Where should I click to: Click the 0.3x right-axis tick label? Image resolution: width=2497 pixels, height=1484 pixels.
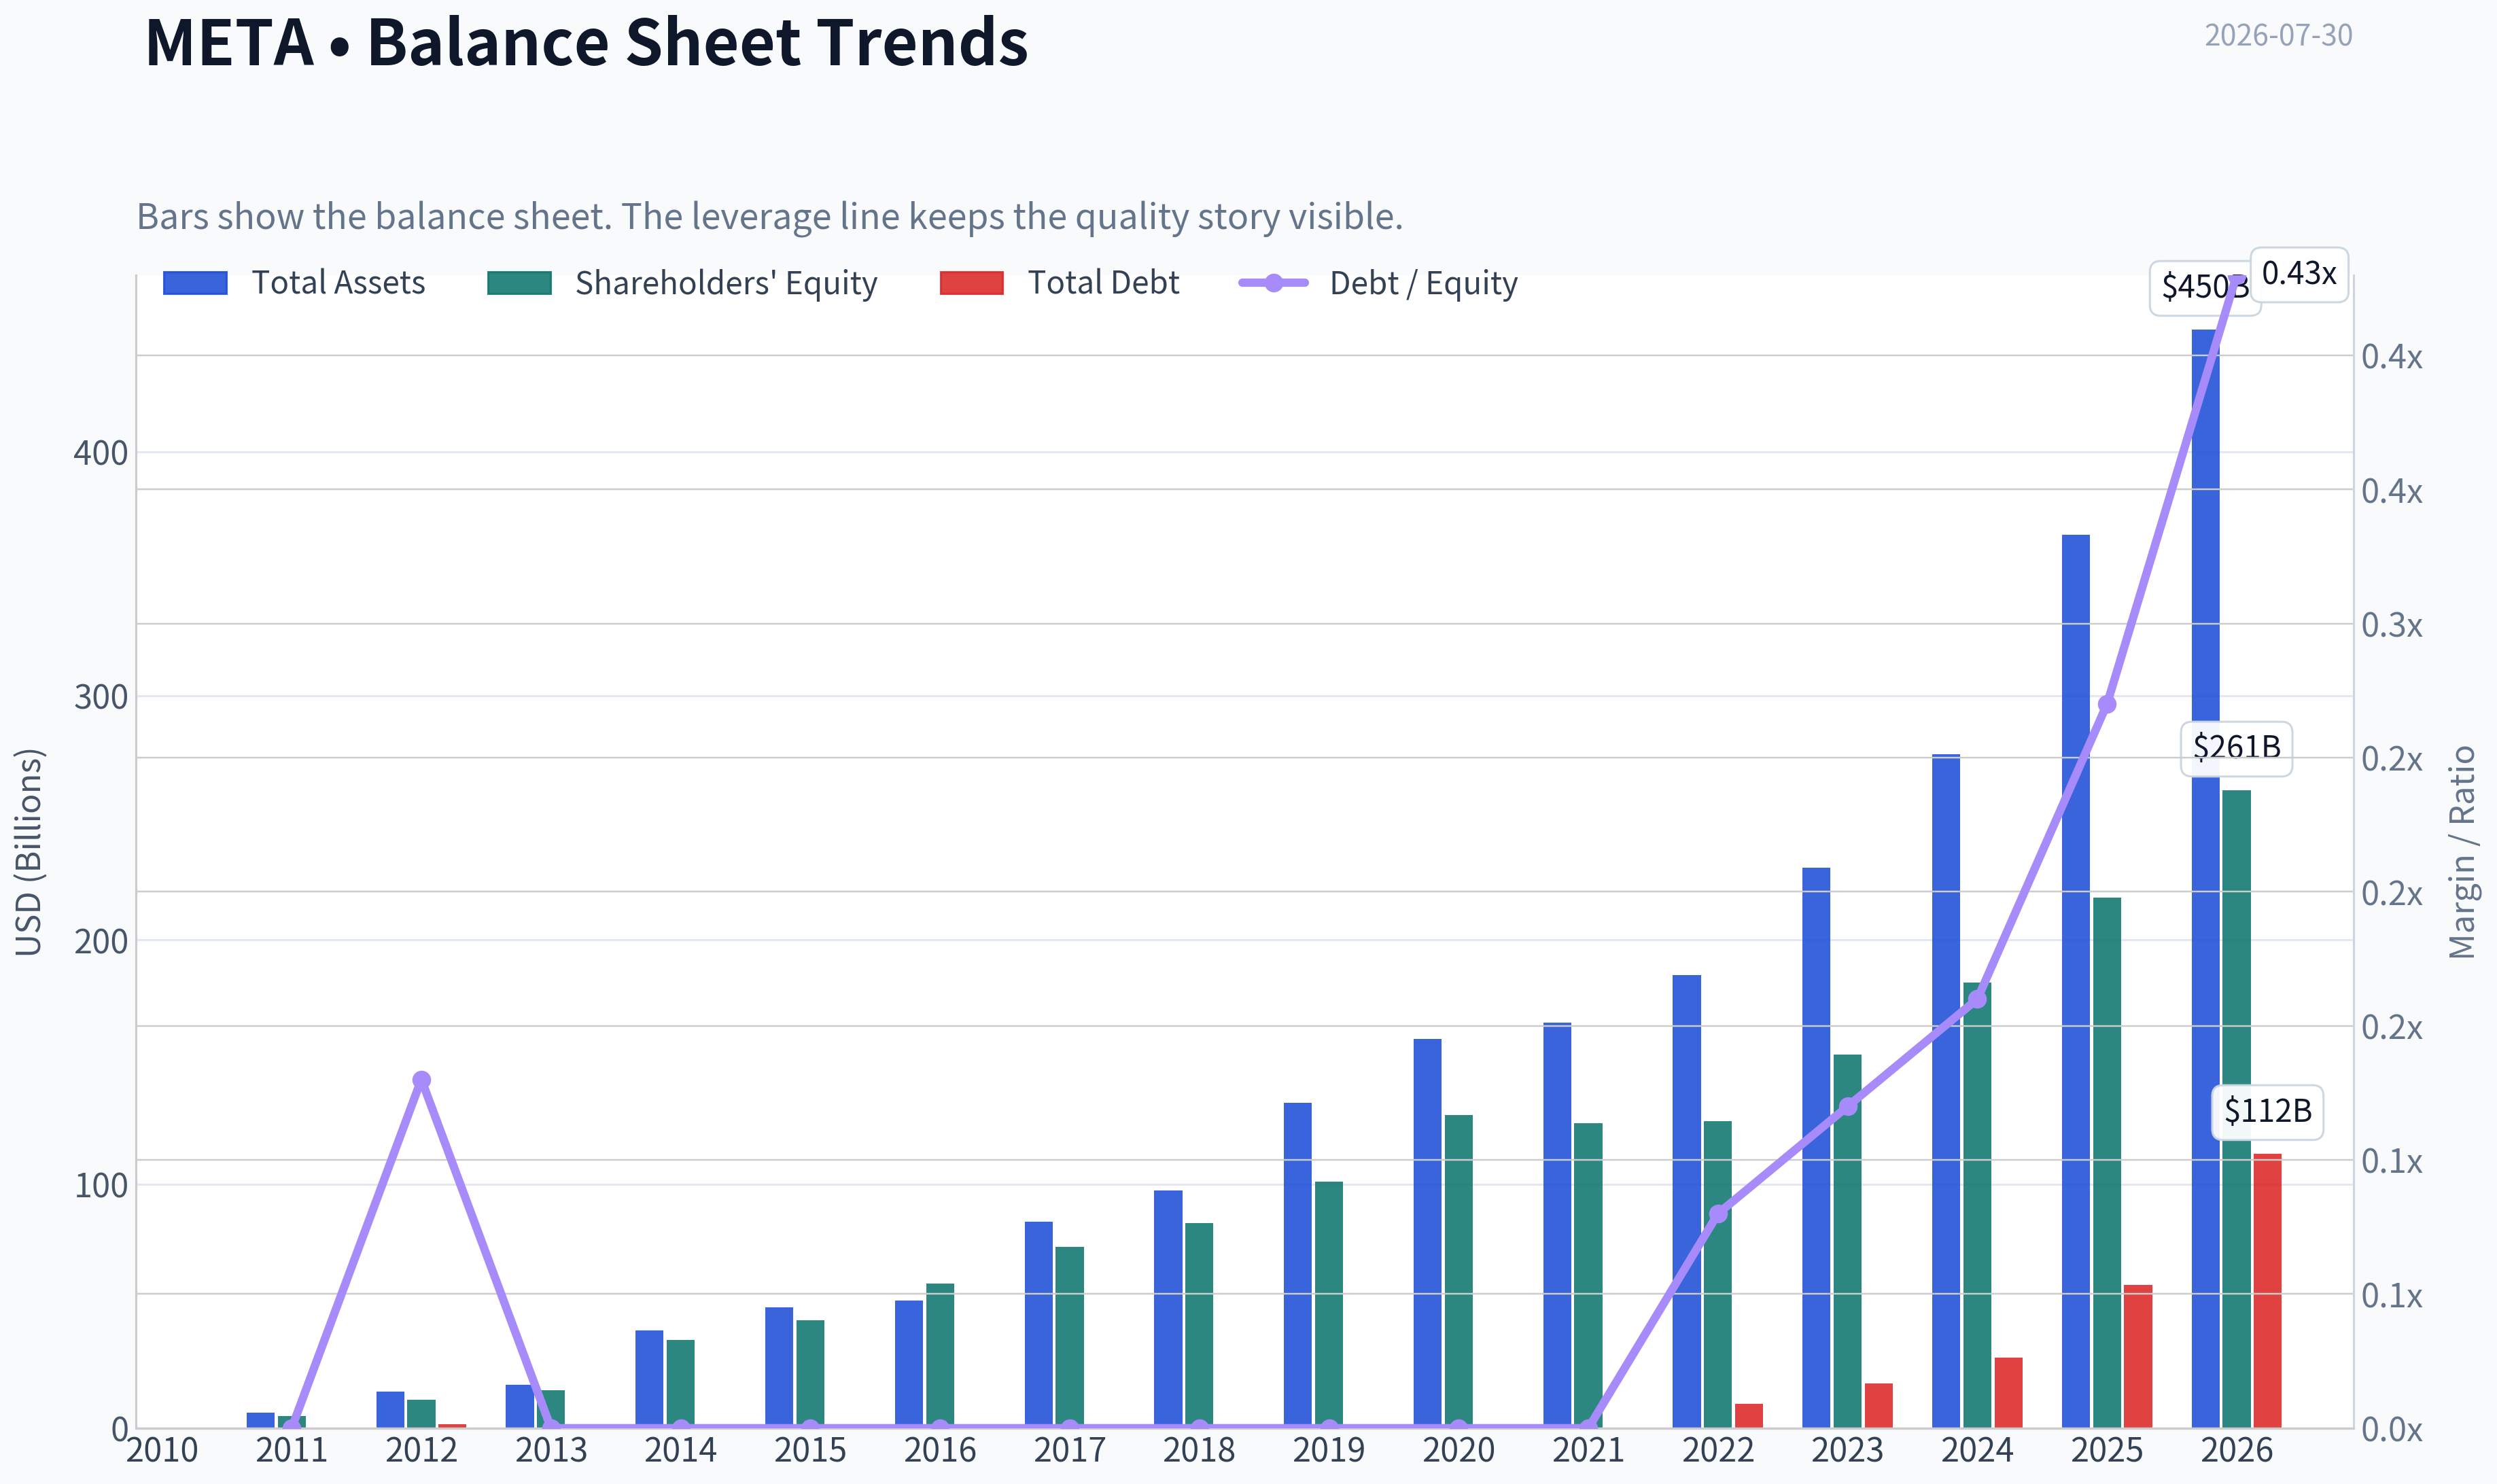(x=2392, y=625)
